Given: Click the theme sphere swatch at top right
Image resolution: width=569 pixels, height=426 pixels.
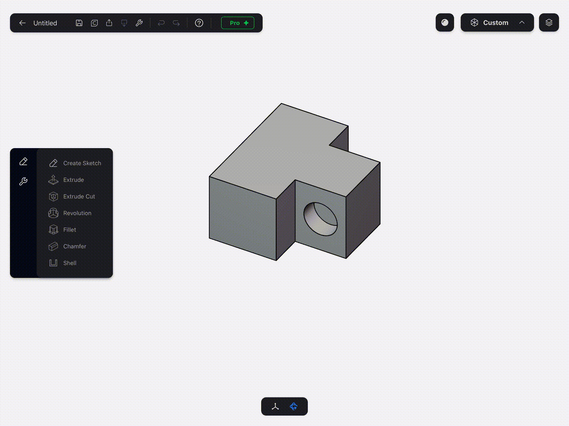Looking at the screenshot, I should 444,23.
